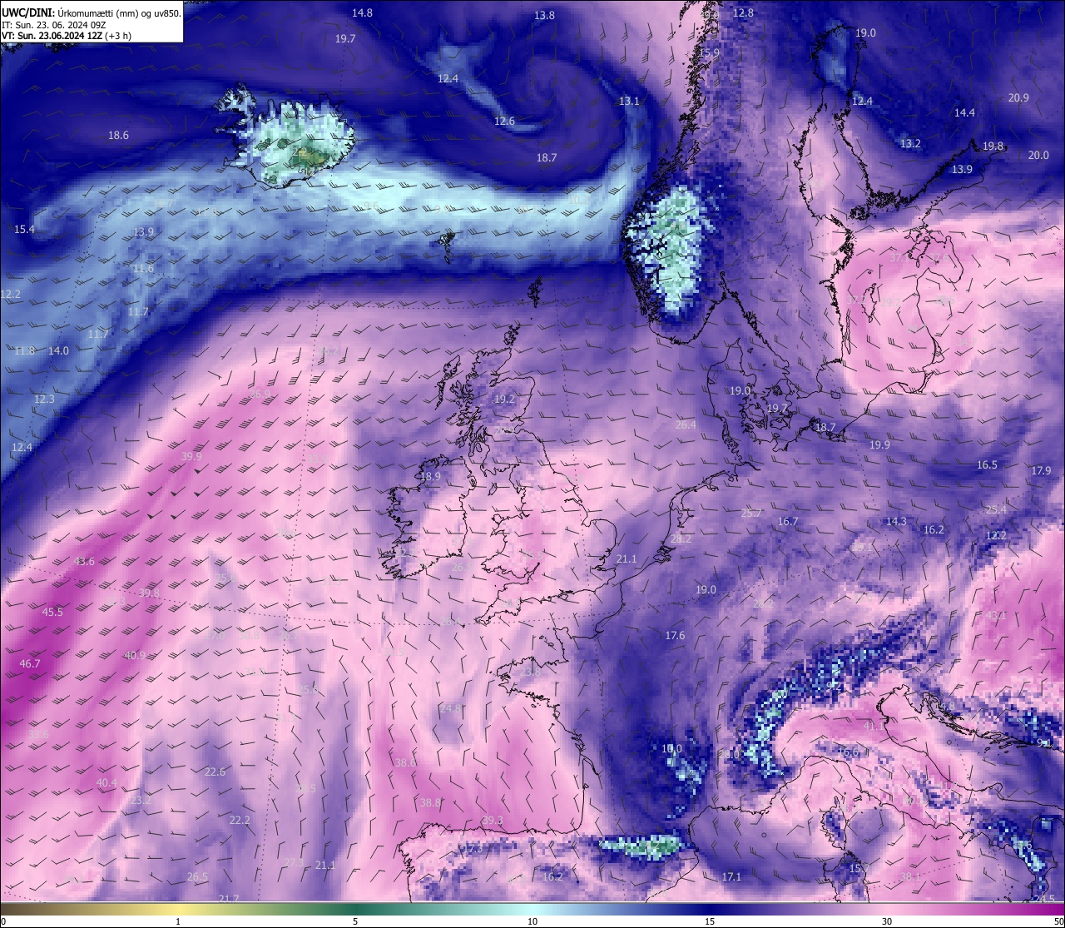Click the 12.6 value near the vortex
The image size is (1065, 928).
click(x=504, y=121)
